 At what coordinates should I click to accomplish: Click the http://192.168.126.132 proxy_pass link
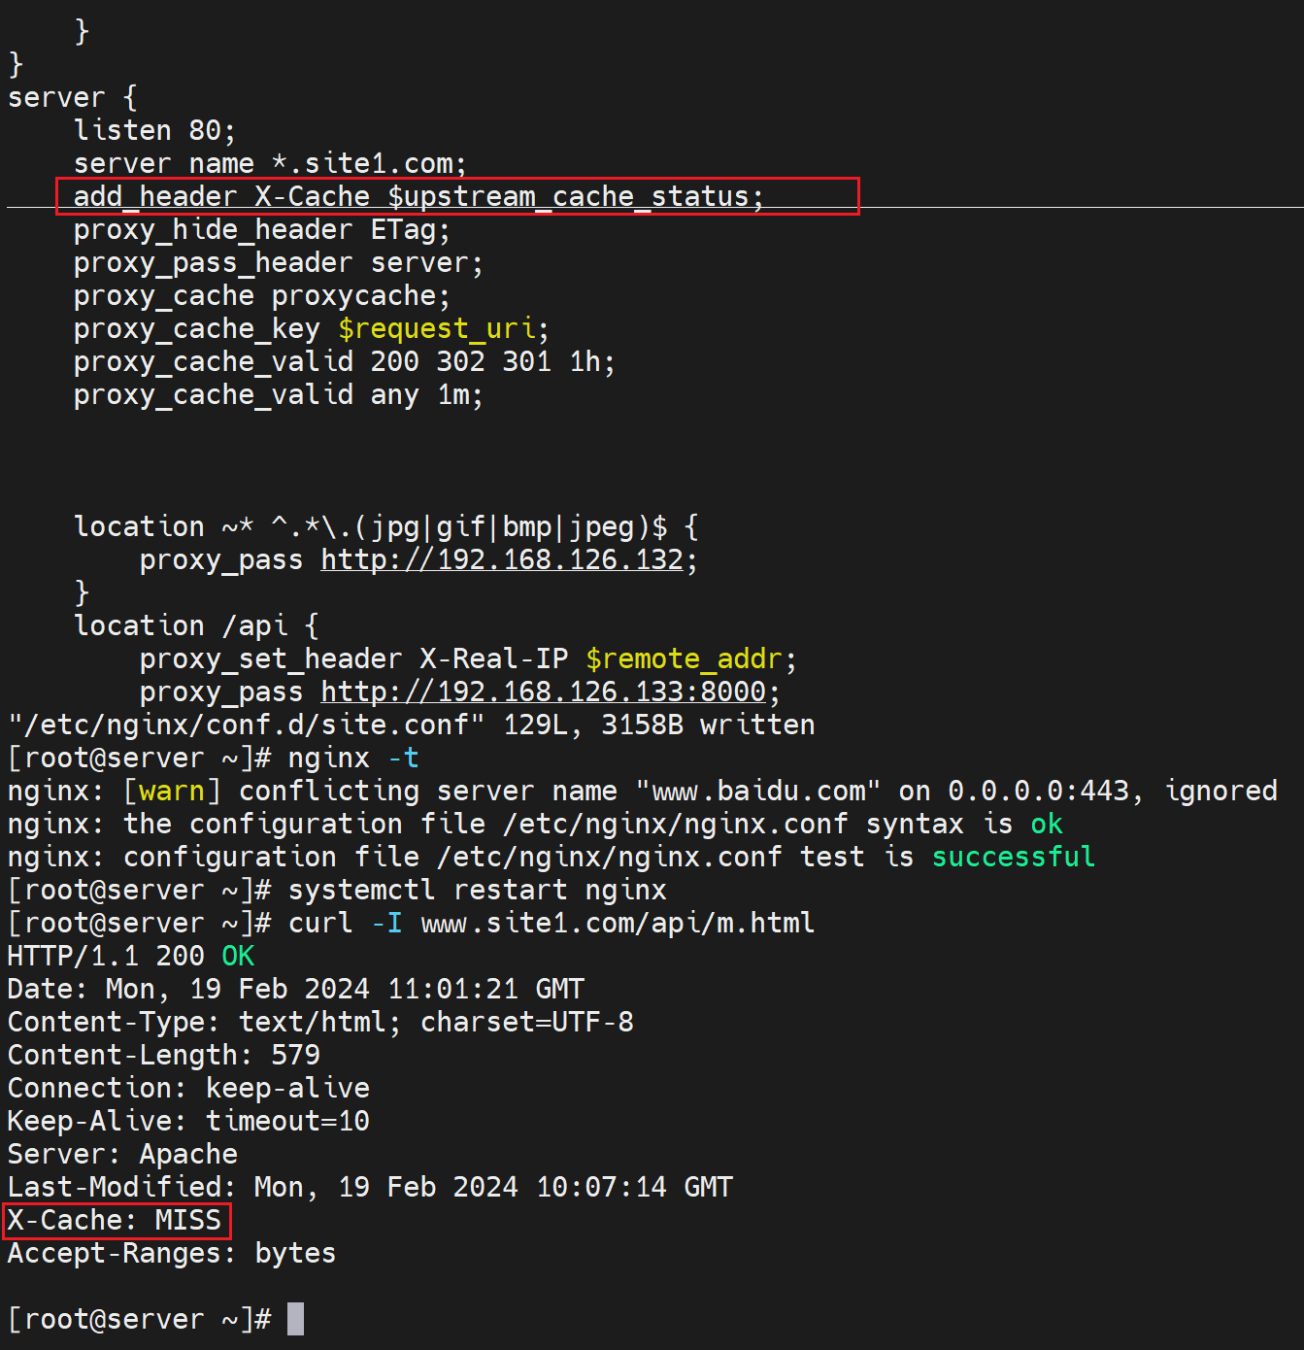click(x=502, y=559)
